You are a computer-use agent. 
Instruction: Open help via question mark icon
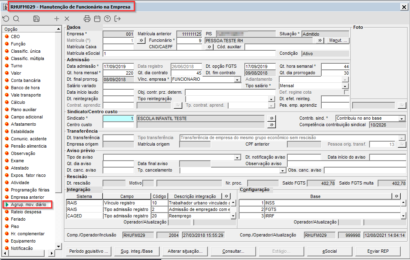tap(107, 19)
